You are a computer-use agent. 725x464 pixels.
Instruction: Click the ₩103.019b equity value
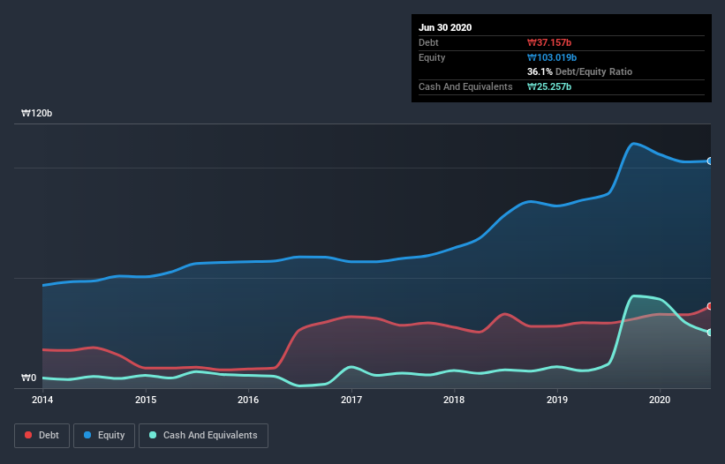552,57
